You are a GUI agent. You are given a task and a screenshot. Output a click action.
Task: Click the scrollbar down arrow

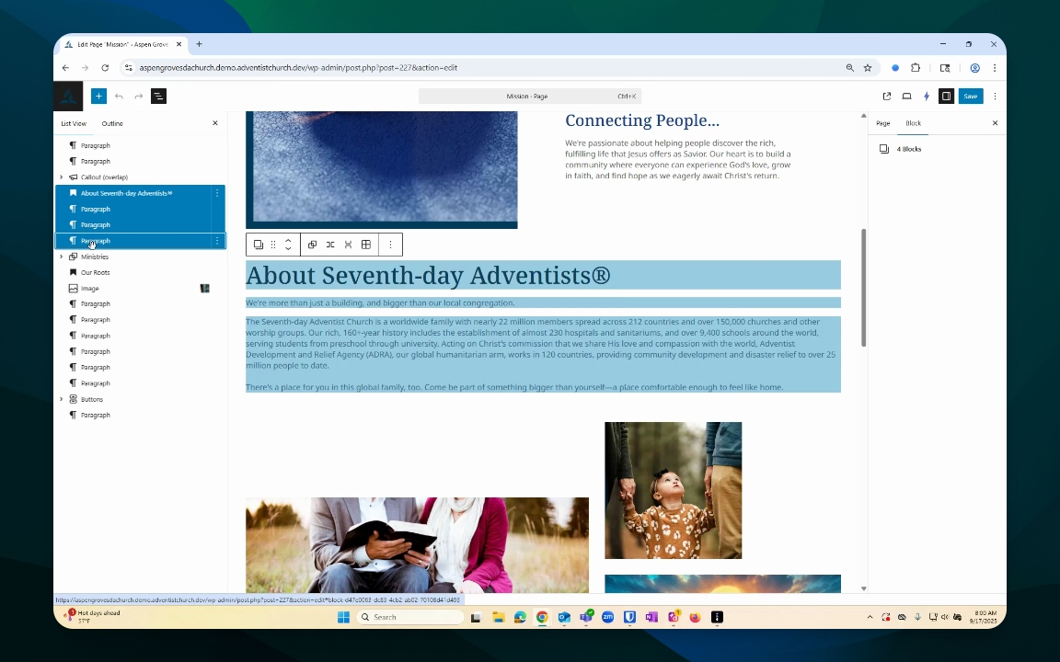click(x=863, y=588)
